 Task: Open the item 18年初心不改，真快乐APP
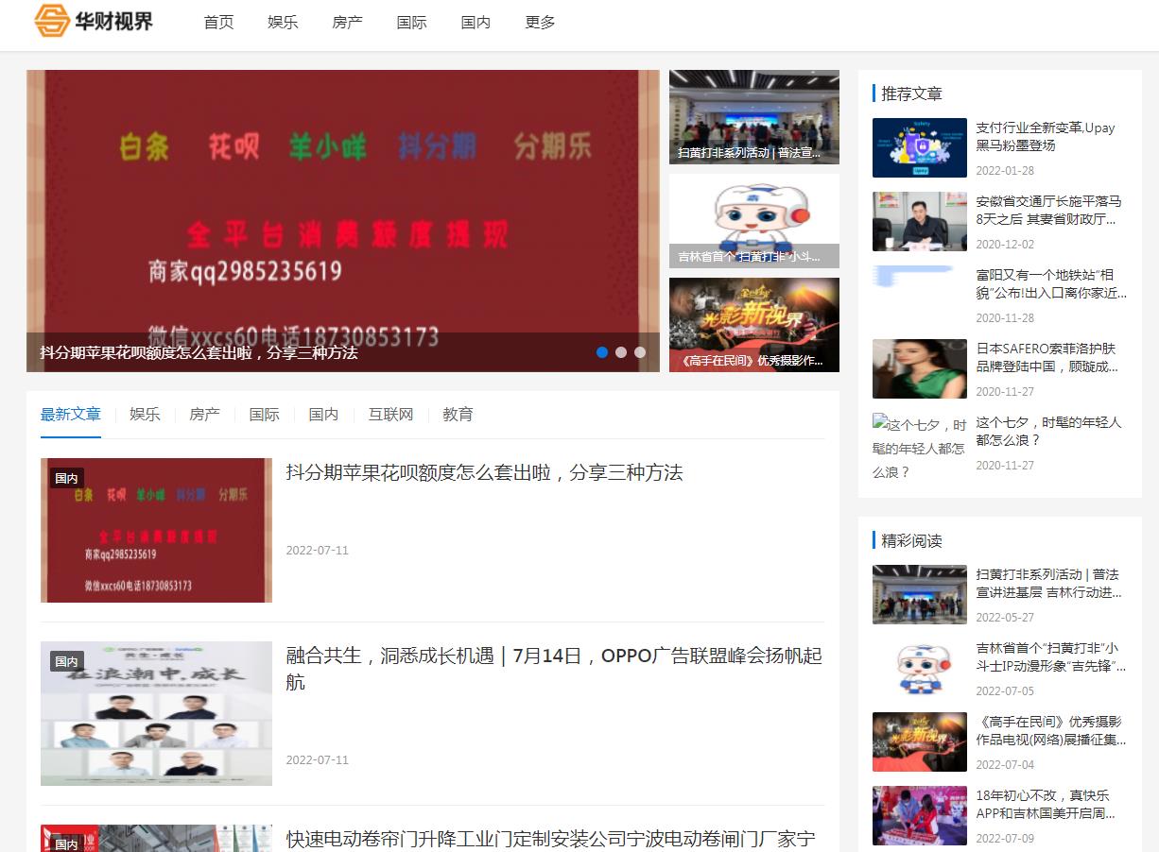point(1046,804)
